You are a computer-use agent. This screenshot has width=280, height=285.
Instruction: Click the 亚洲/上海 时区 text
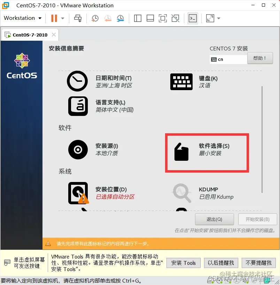114,85
